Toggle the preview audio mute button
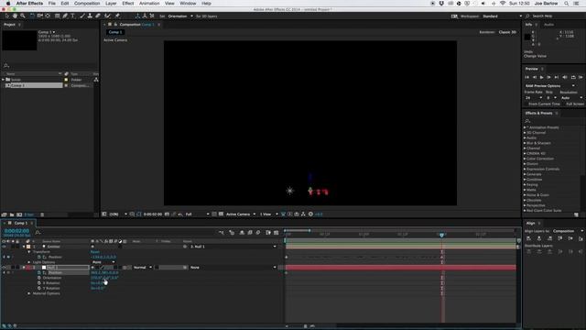 [565, 77]
